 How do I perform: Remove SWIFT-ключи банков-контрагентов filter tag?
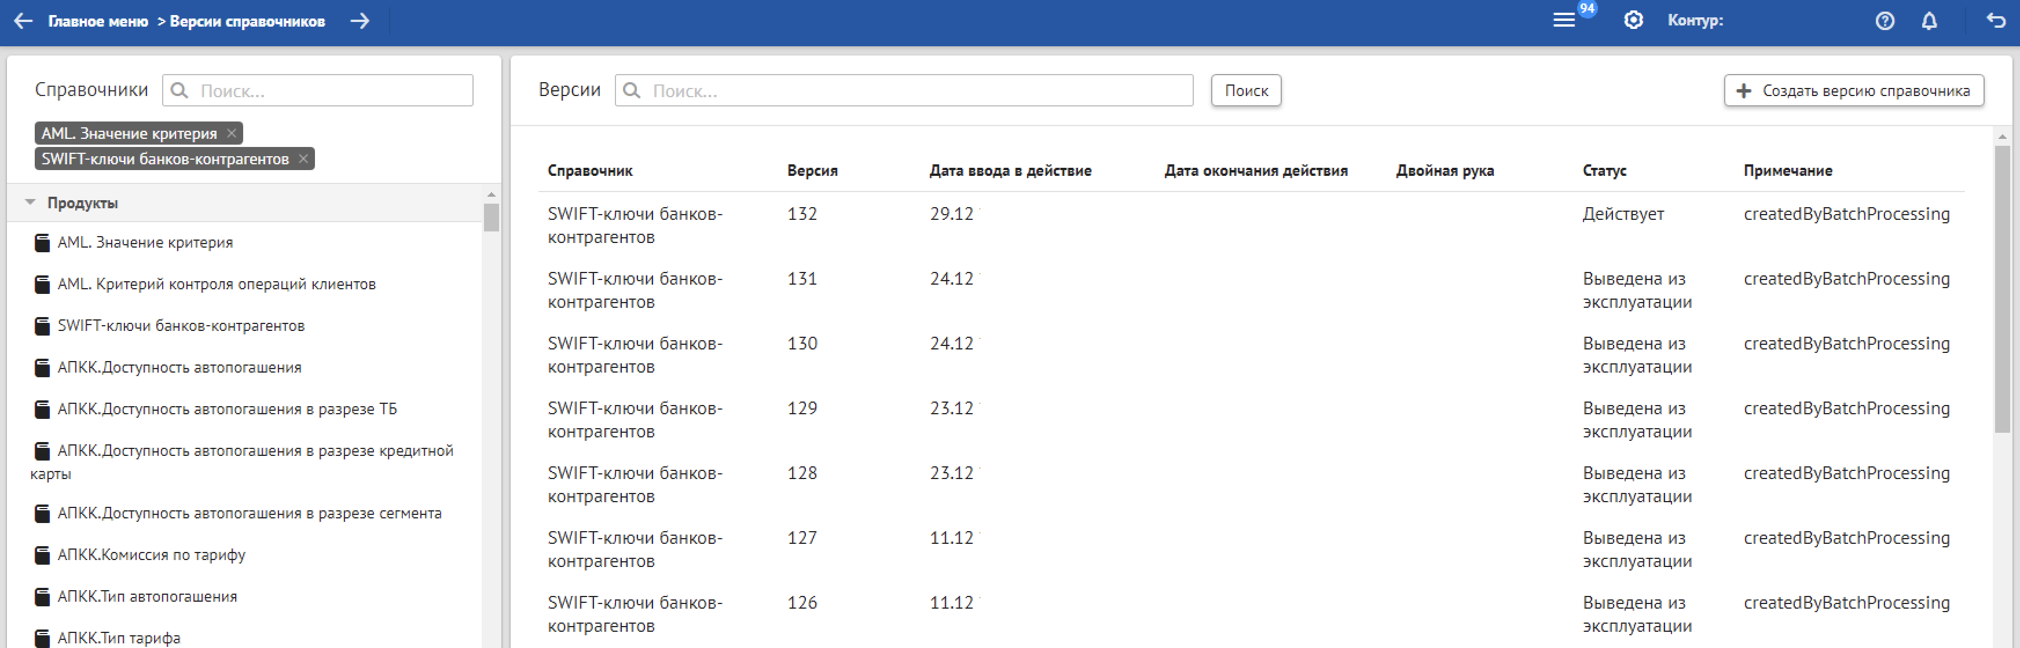[303, 159]
